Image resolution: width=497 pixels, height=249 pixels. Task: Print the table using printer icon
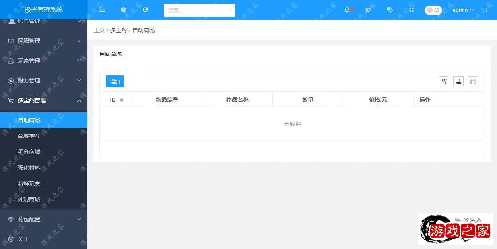coord(473,81)
